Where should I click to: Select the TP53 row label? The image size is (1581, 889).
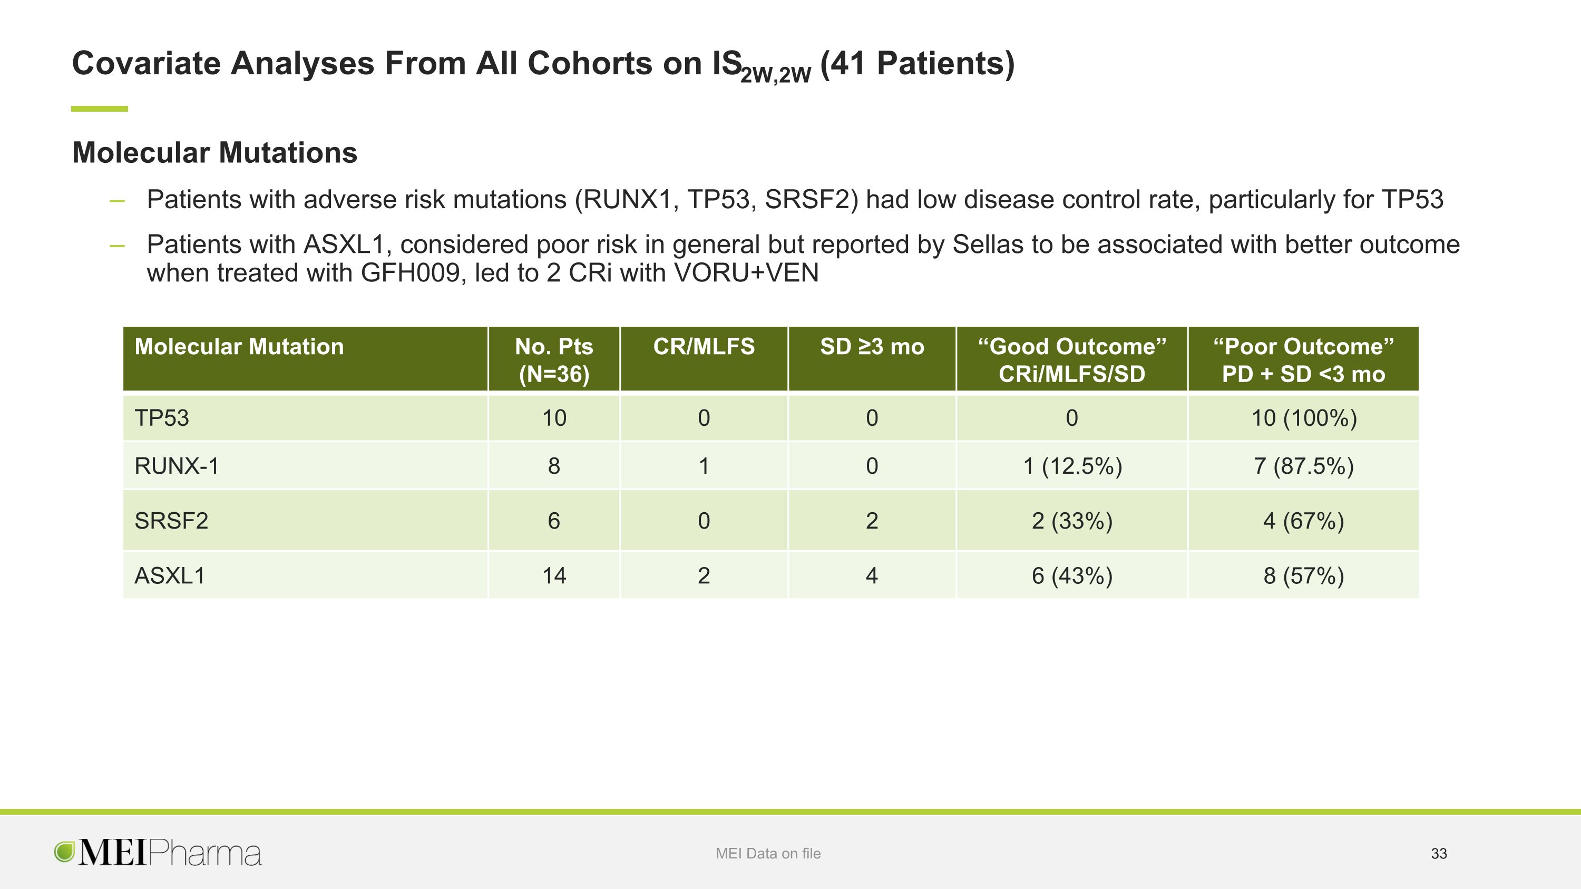[x=162, y=418]
